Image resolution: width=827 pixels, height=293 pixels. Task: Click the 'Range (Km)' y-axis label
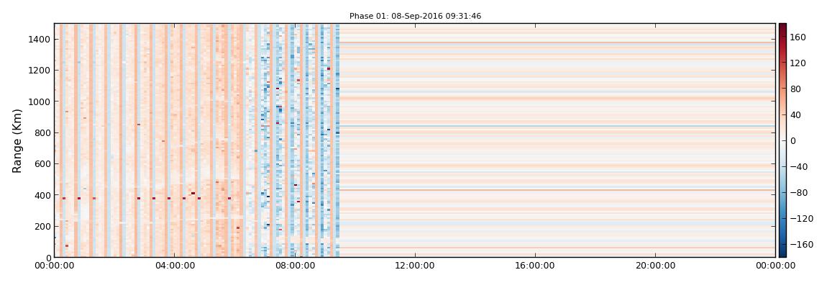click(17, 140)
